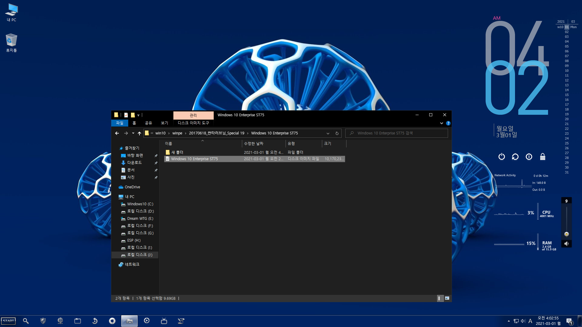This screenshot has height=327, width=582.
Task: Click the New folder icon in quick access toolbar
Action: click(133, 115)
